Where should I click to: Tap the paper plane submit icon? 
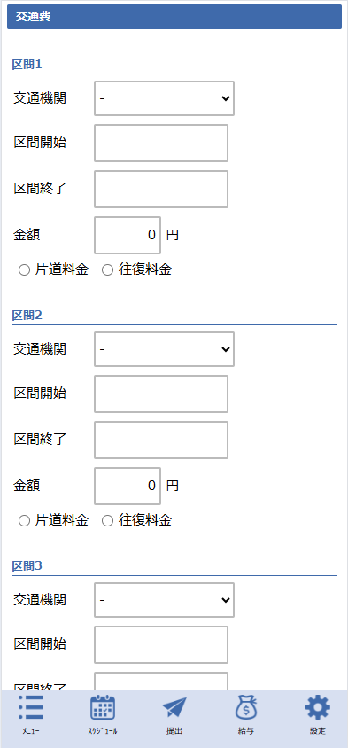(174, 708)
